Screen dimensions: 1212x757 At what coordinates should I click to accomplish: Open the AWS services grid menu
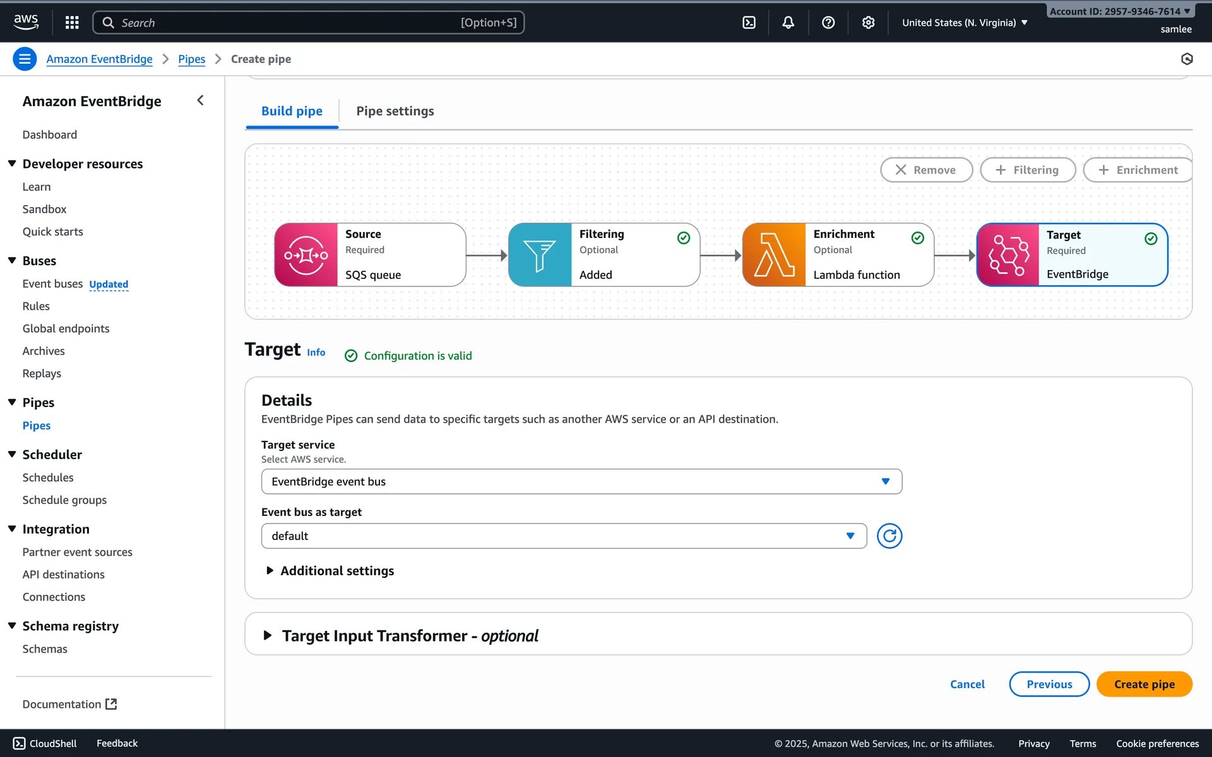click(x=72, y=23)
